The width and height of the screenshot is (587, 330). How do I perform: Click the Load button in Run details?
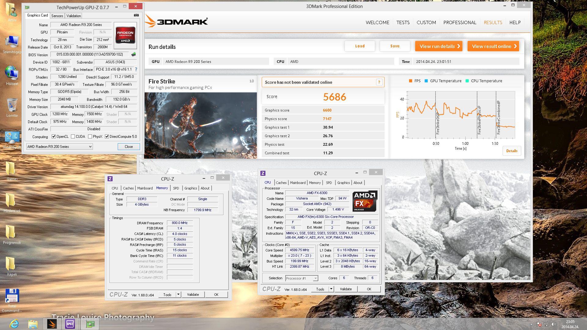pyautogui.click(x=360, y=46)
